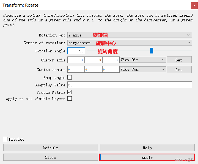The width and height of the screenshot is (198, 164).
Task: Uncheck the Freeze Matrix checkbox
Action: click(70, 92)
